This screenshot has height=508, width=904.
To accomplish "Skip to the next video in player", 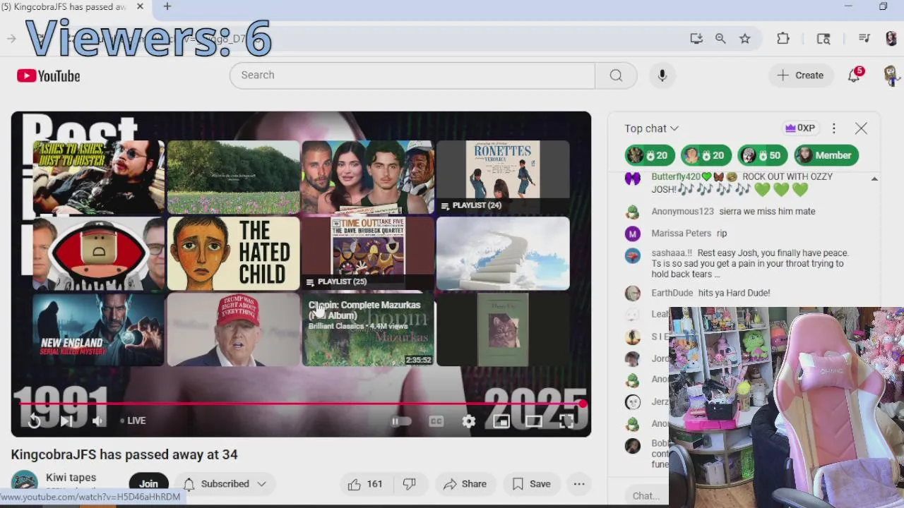I will (x=66, y=421).
